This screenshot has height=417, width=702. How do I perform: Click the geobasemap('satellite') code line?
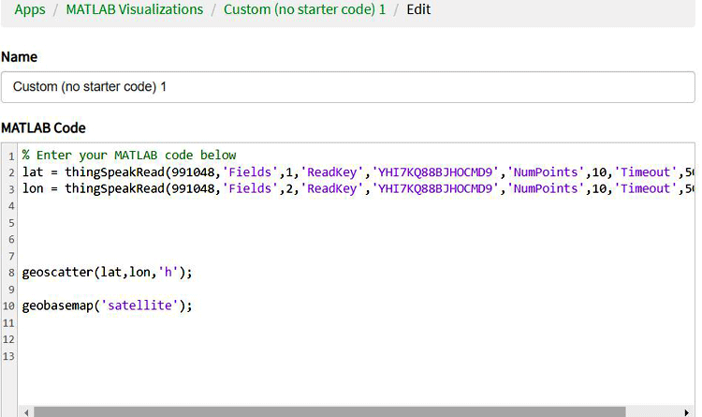coord(107,305)
